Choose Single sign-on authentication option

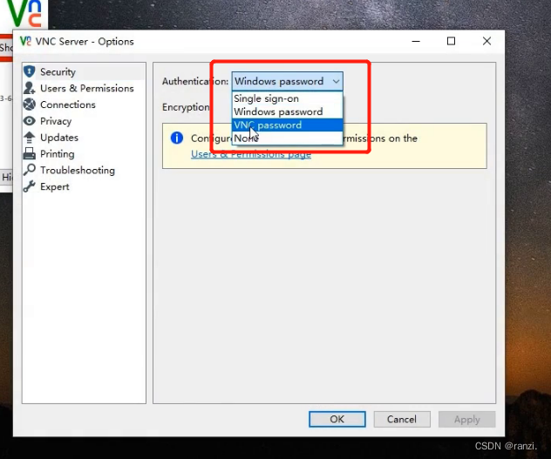coord(287,98)
